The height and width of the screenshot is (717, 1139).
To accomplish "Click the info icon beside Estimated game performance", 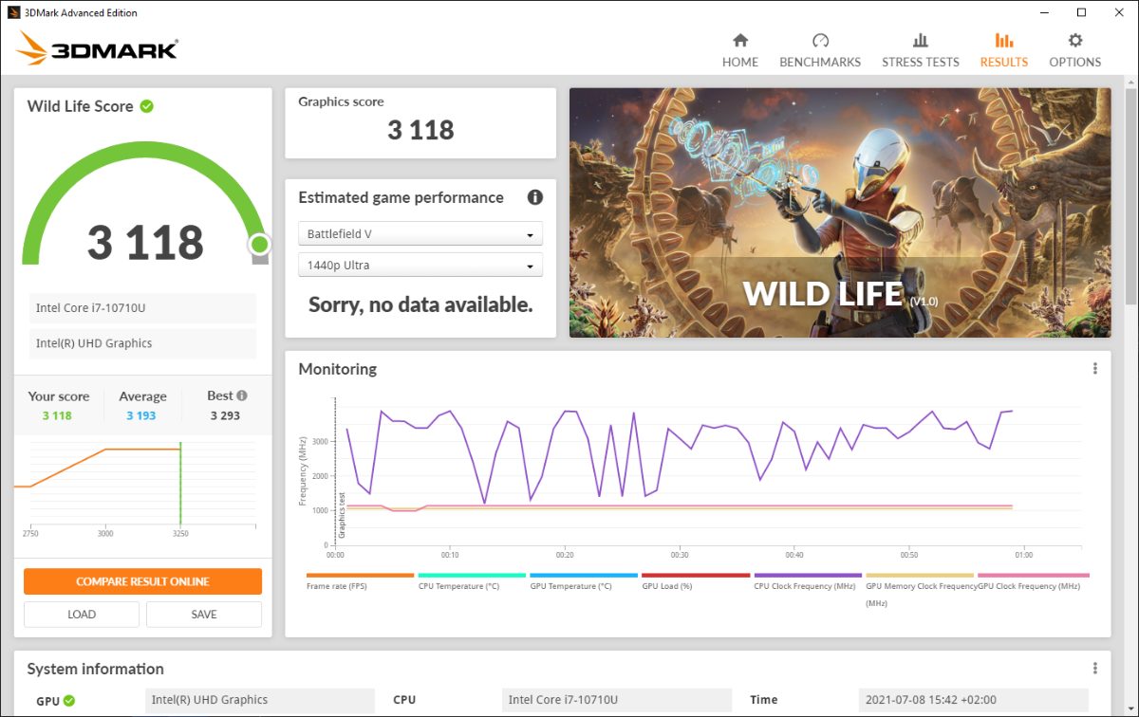I will tap(535, 197).
